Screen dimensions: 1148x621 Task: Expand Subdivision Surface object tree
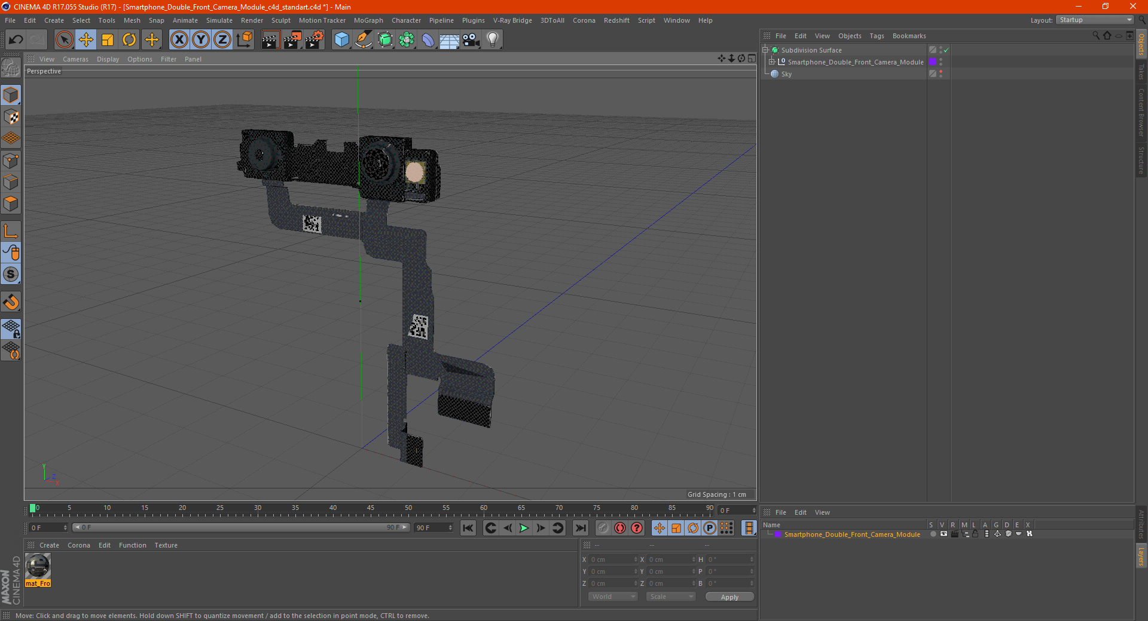point(765,50)
